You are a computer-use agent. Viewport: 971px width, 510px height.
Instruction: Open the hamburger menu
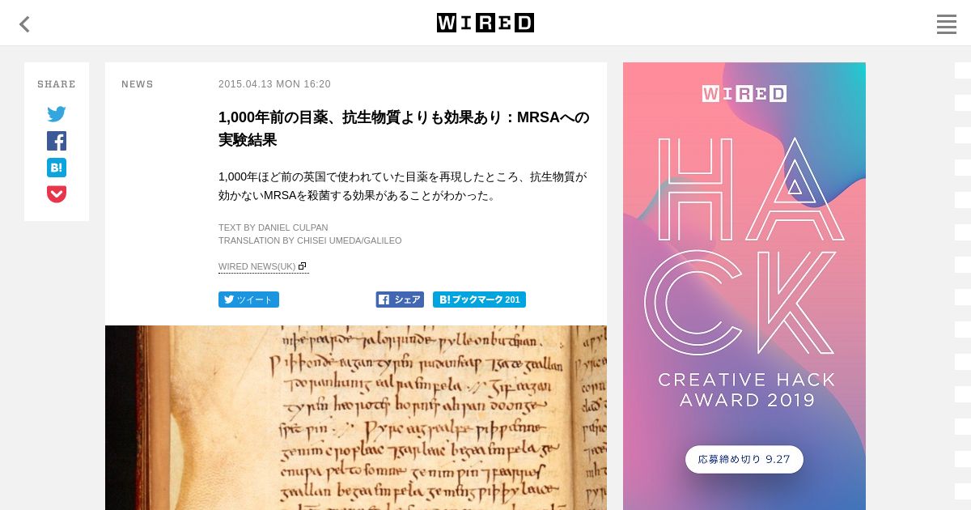click(x=947, y=24)
